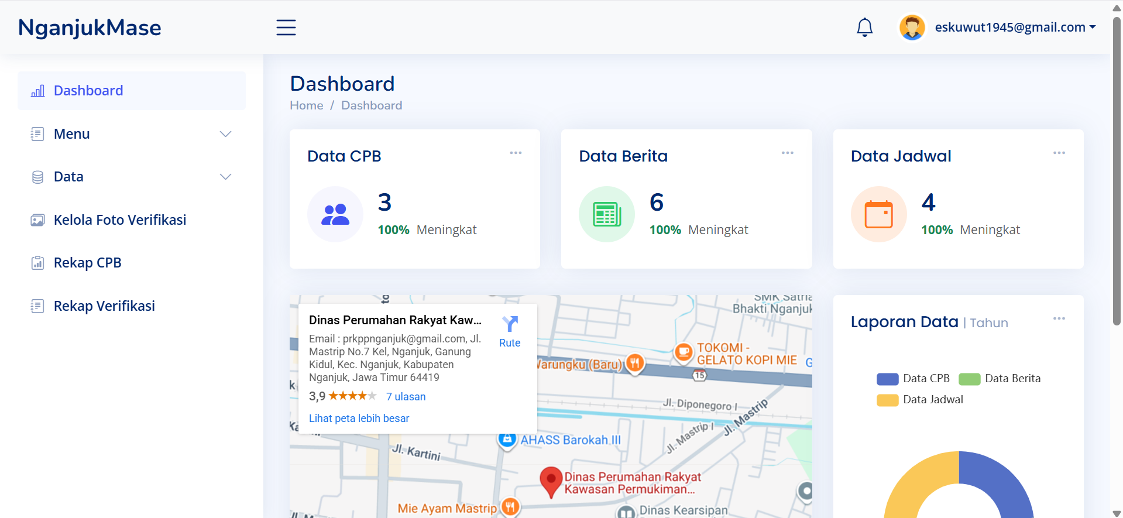The image size is (1123, 518).
Task: Open Data CPB card three-dot options
Action: pyautogui.click(x=516, y=153)
